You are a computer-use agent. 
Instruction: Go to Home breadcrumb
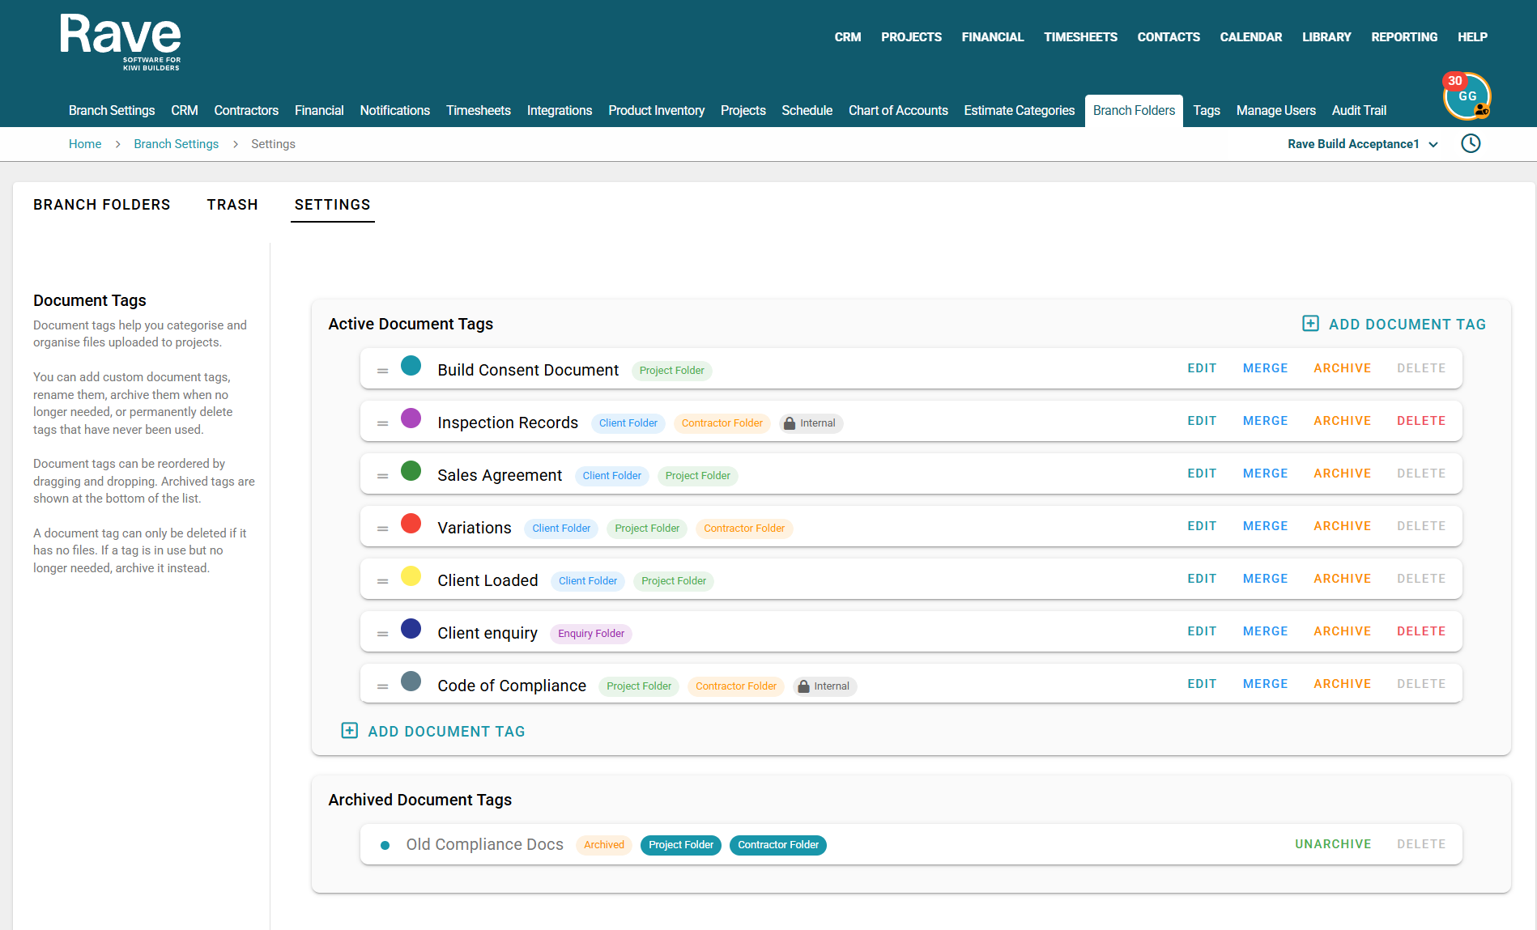(x=85, y=144)
